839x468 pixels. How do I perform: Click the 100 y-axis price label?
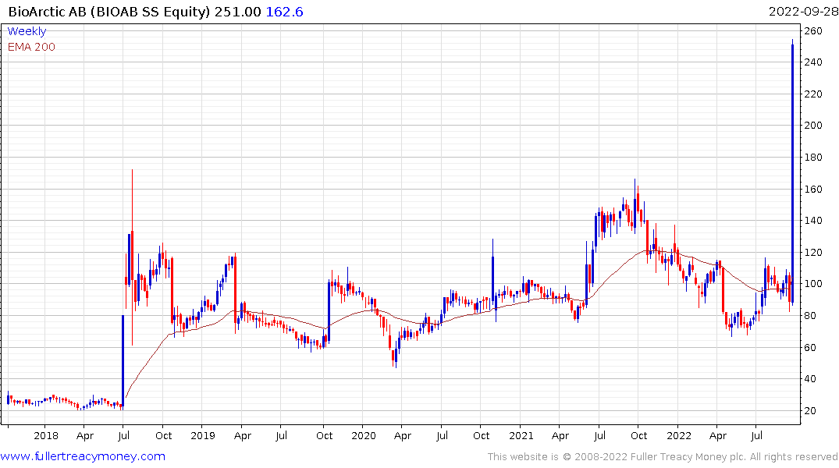[813, 283]
